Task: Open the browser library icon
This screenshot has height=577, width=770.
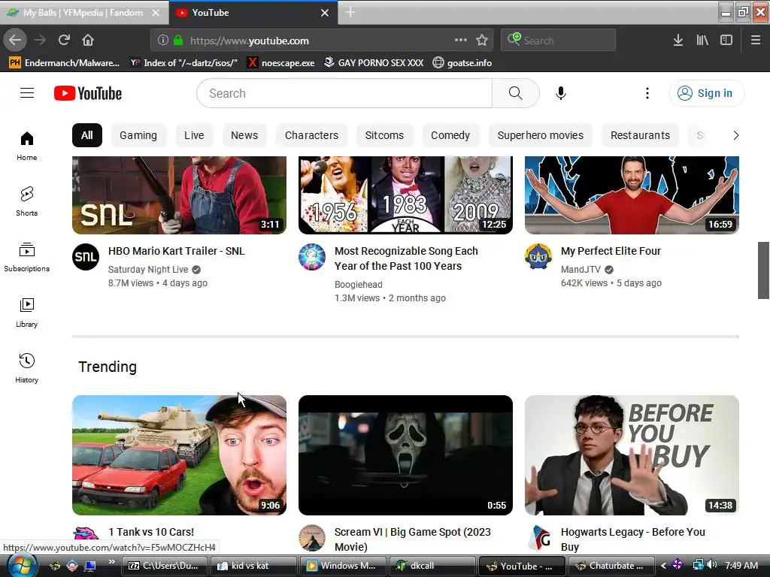Action: [702, 41]
